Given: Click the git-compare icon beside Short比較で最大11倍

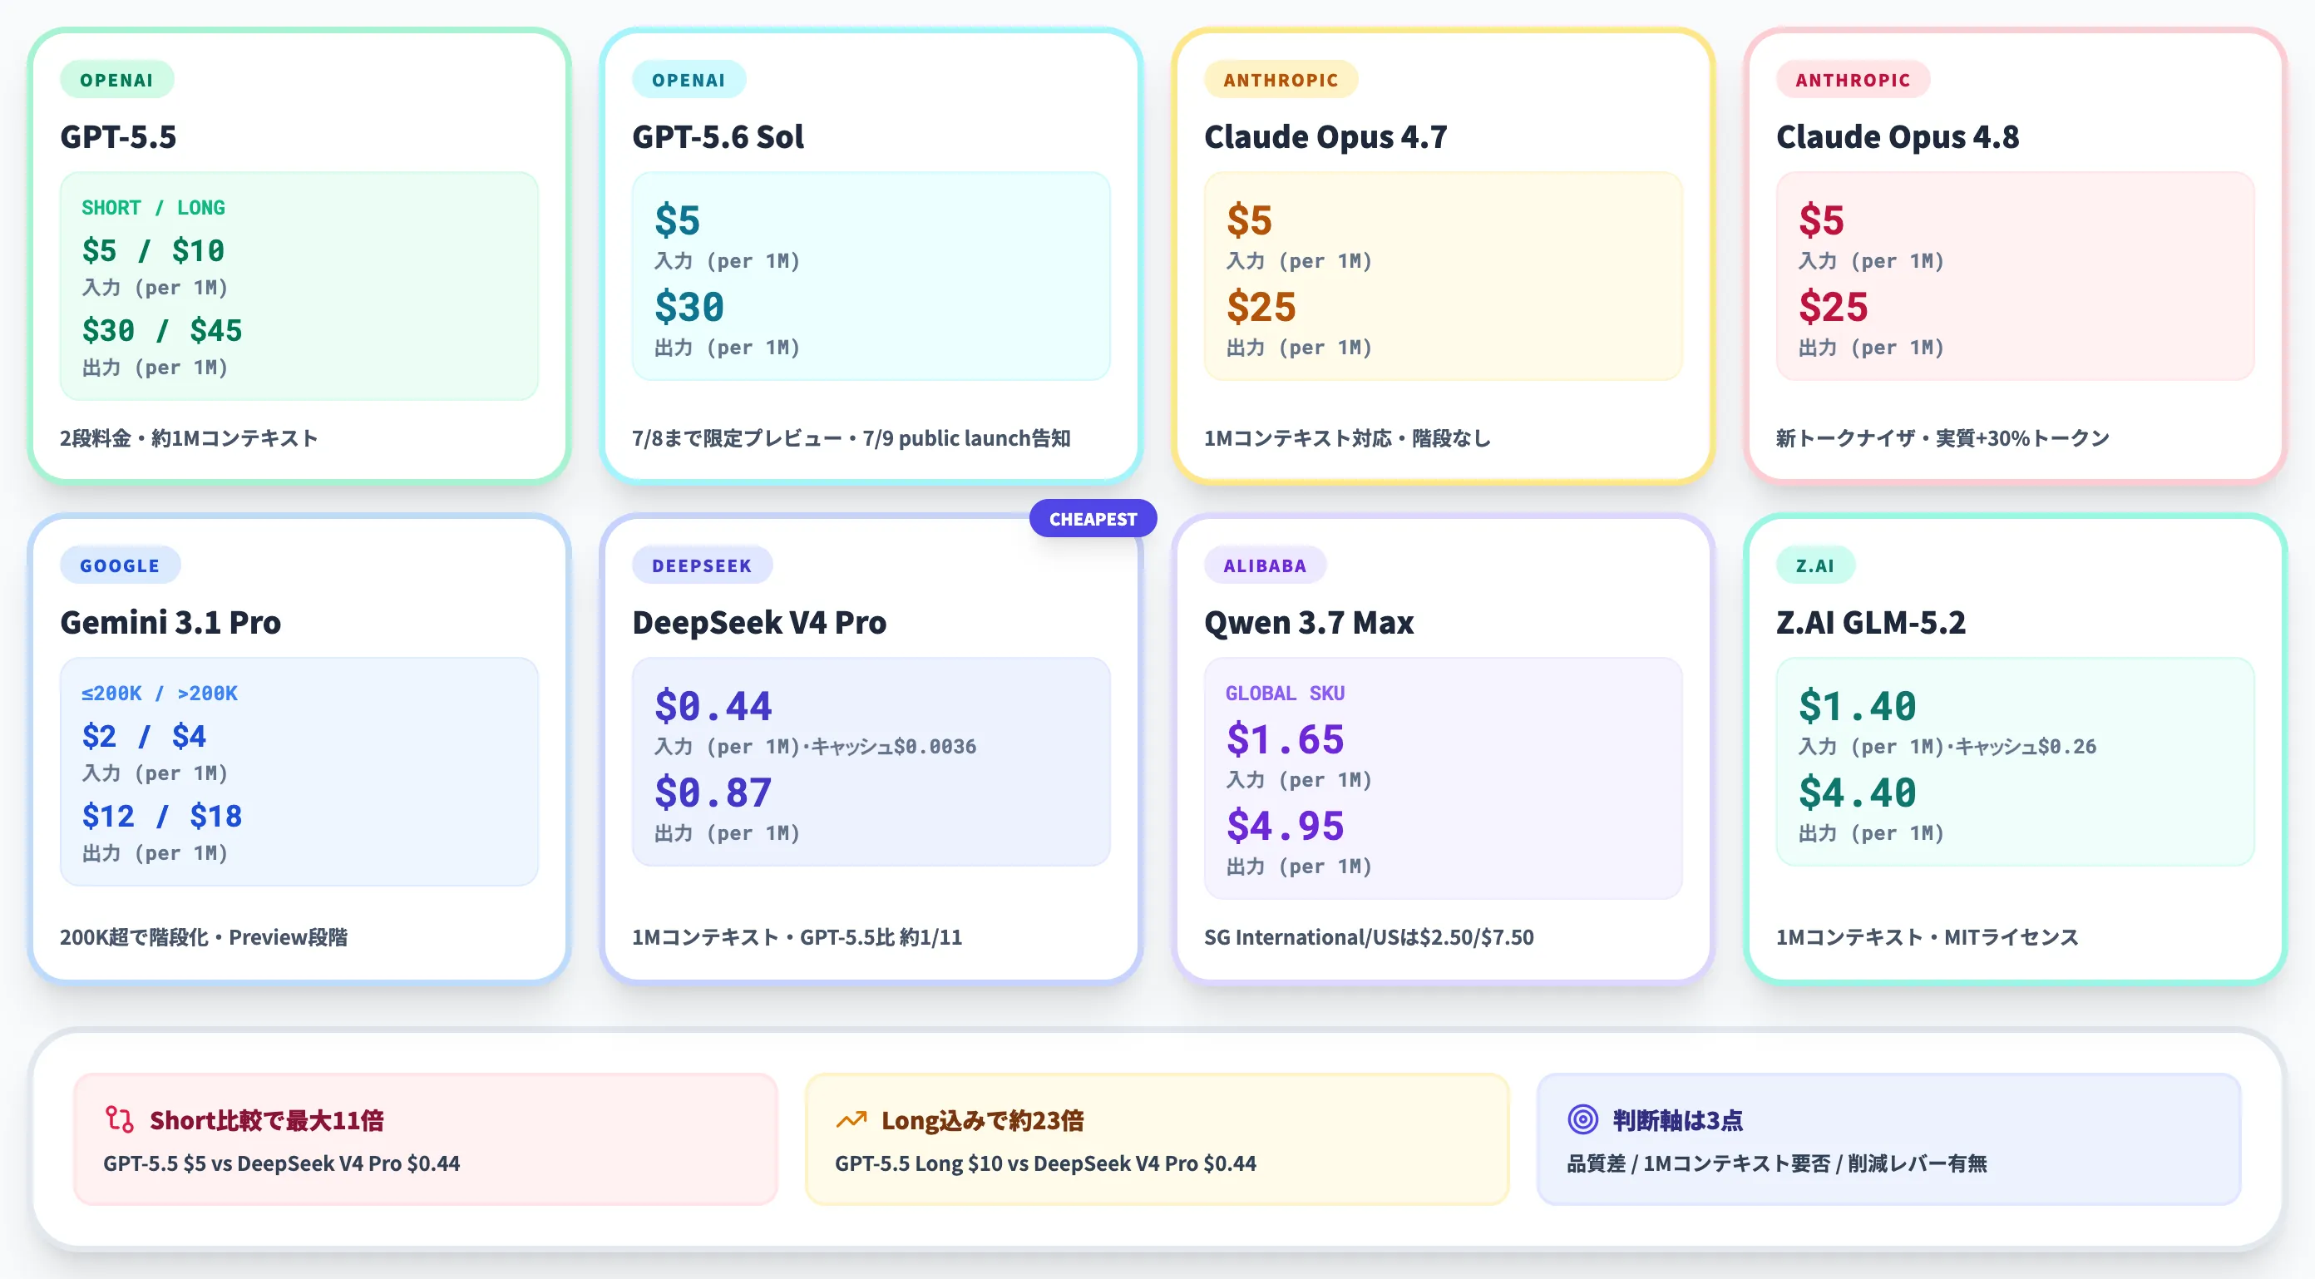Looking at the screenshot, I should 119,1120.
